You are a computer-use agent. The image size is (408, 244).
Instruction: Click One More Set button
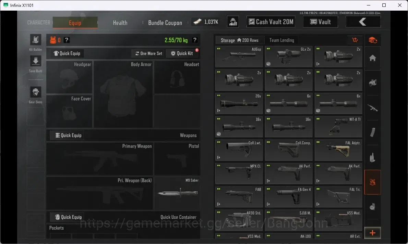148,53
